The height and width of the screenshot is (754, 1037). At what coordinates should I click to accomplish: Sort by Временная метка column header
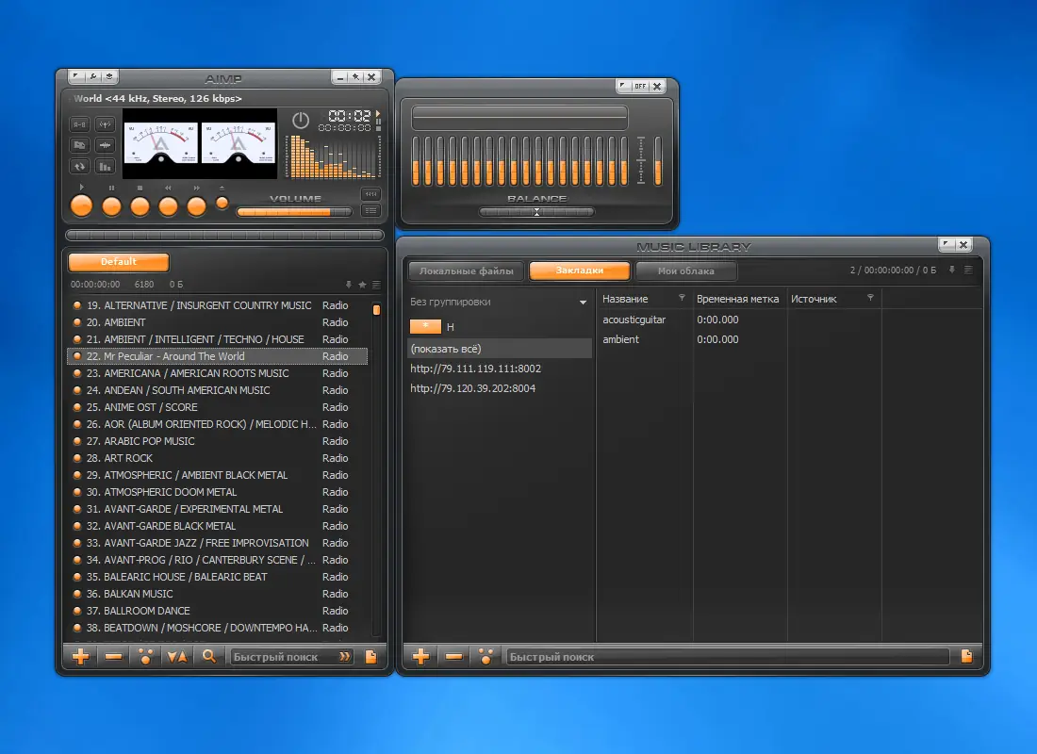[738, 299]
